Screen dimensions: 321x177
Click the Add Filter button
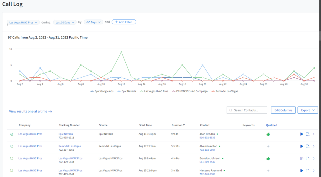tap(124, 22)
